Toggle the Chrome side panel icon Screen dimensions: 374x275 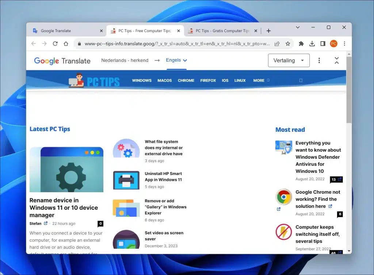(x=323, y=44)
